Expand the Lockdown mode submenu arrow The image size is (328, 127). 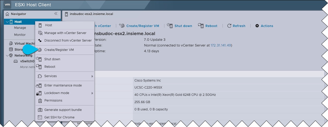92,93
